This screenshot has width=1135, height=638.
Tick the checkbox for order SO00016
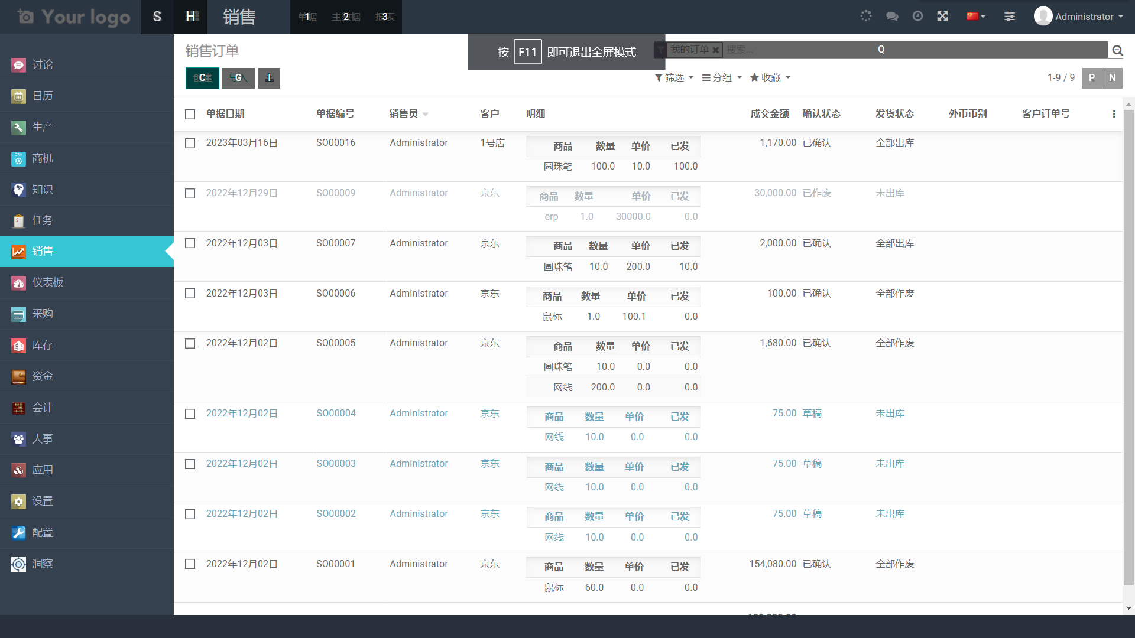point(190,143)
